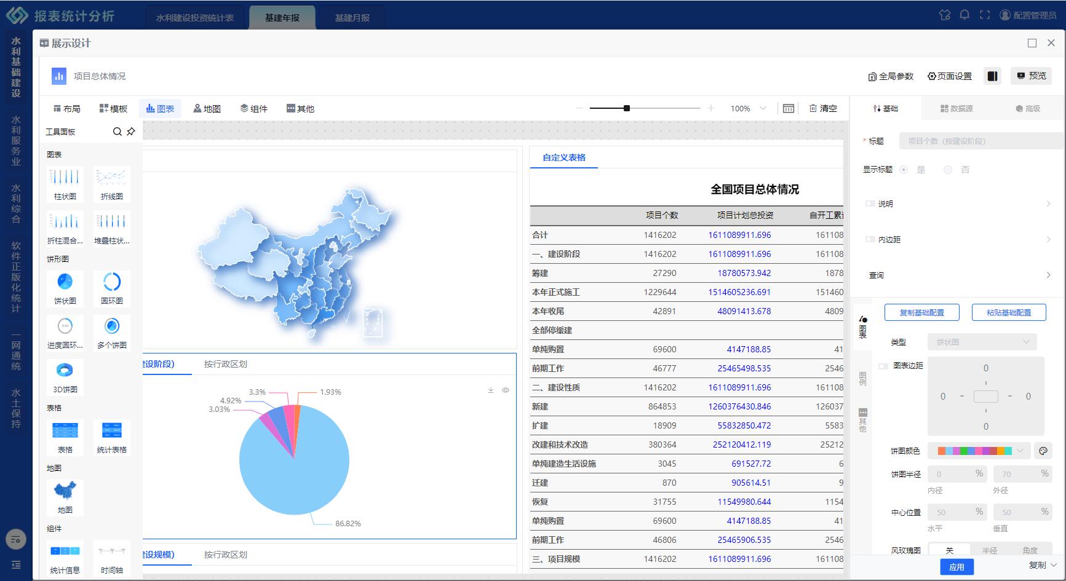The width and height of the screenshot is (1066, 581).
Task: Pick the 地图 map component thumbnail
Action: point(65,497)
